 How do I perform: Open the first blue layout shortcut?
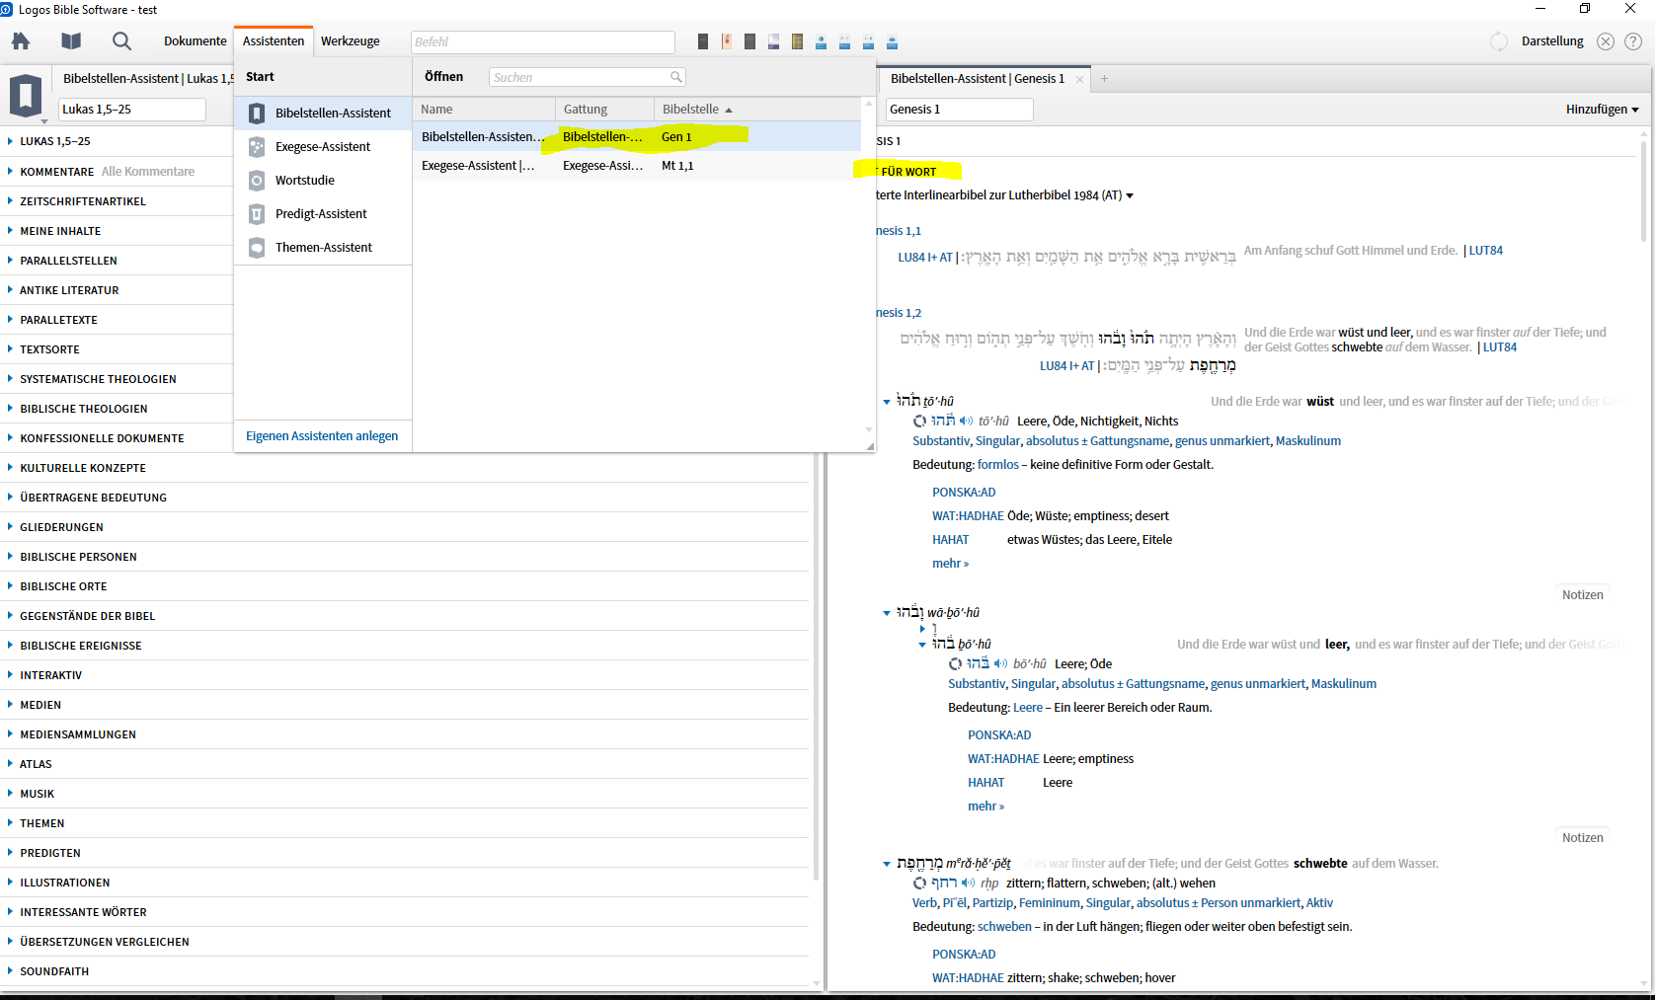(821, 41)
